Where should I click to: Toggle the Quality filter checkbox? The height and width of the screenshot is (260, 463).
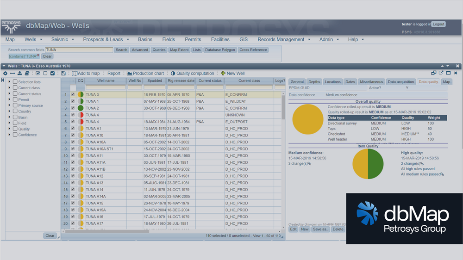15,129
